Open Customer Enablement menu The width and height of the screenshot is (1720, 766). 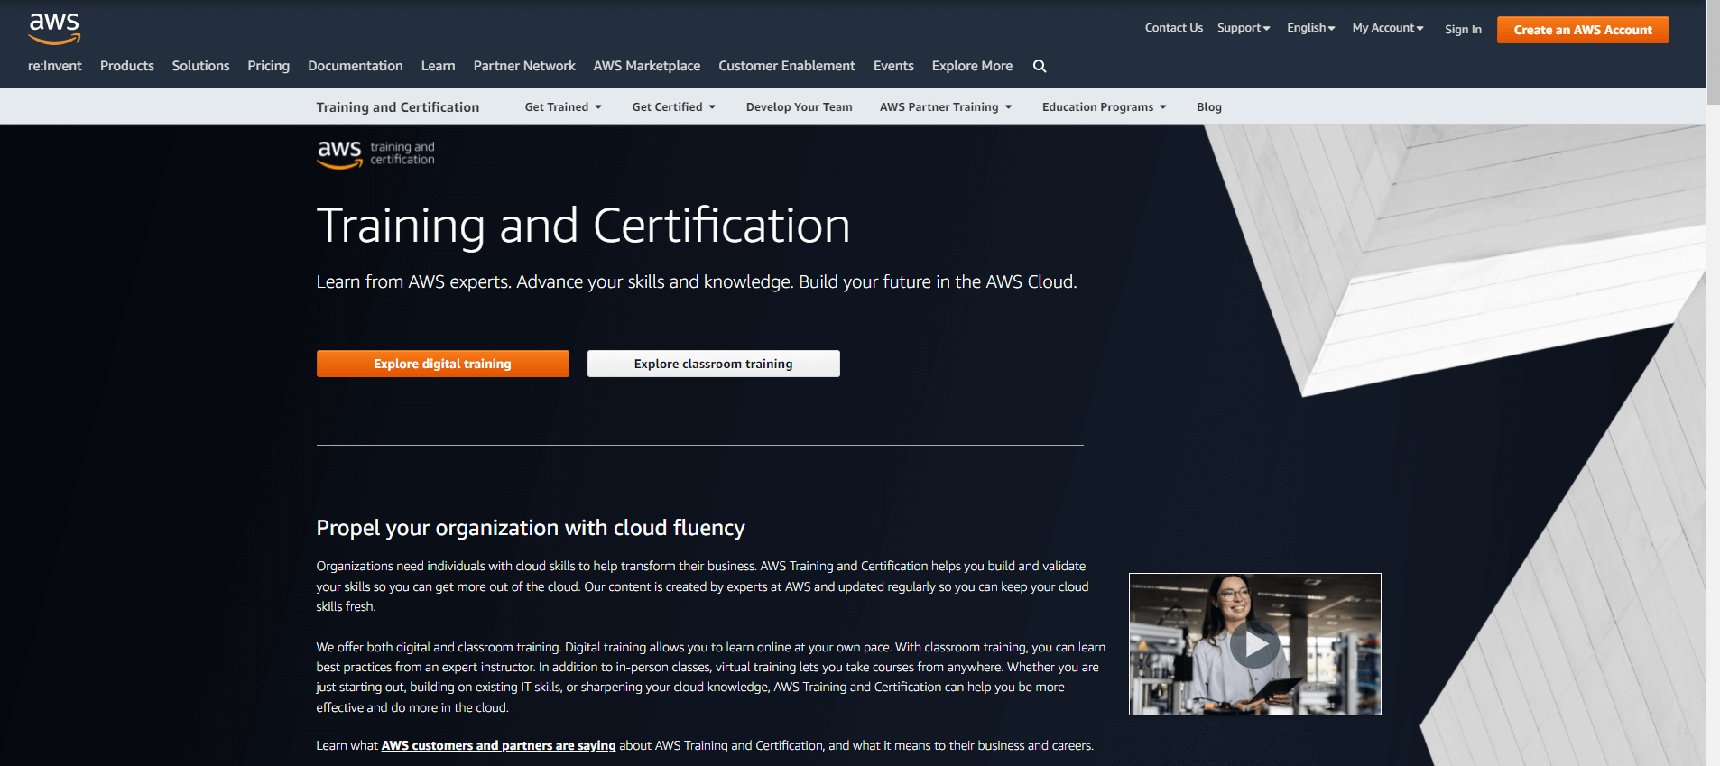pyautogui.click(x=787, y=66)
